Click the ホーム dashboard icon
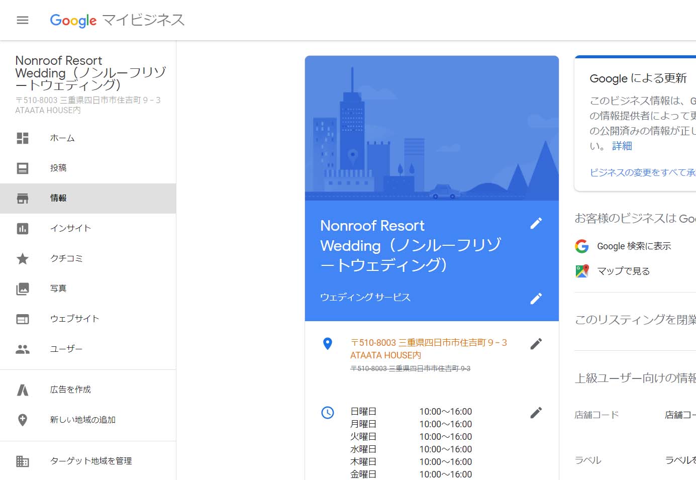This screenshot has height=480, width=696. click(23, 138)
